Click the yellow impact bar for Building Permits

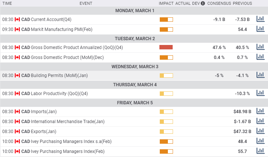pyautogui.click(x=166, y=76)
